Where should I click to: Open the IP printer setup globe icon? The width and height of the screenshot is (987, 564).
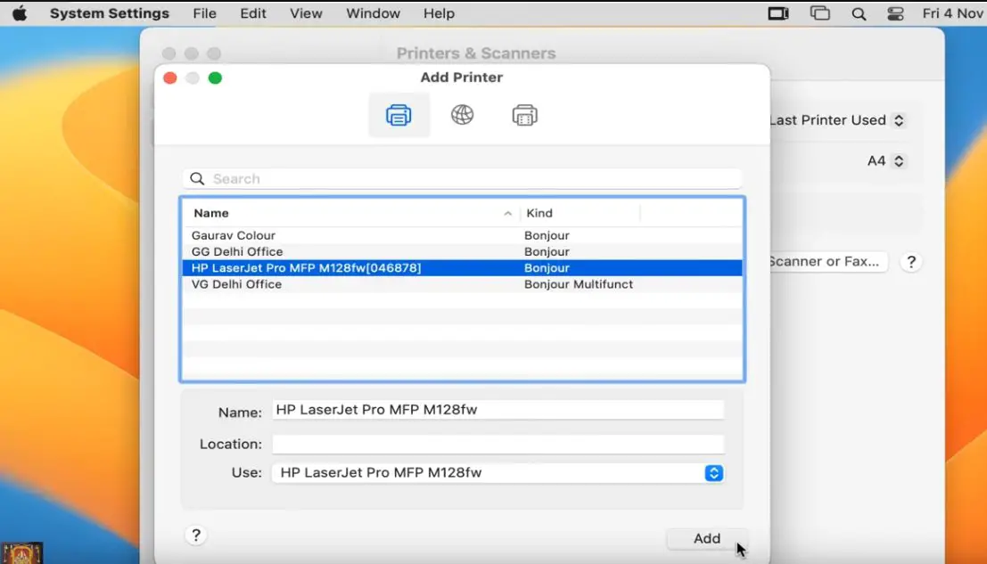point(461,115)
